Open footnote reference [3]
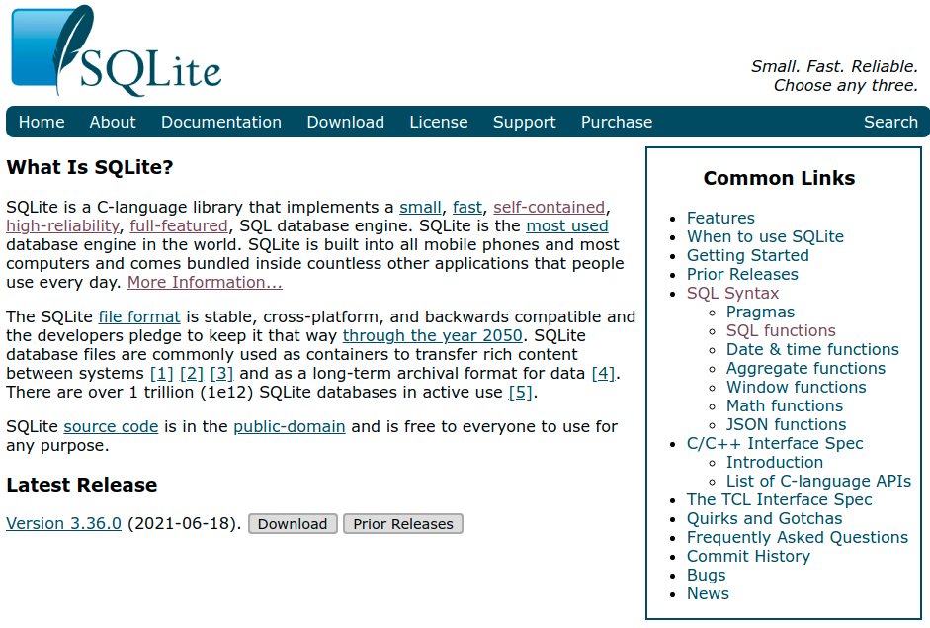The image size is (930, 628). [221, 374]
